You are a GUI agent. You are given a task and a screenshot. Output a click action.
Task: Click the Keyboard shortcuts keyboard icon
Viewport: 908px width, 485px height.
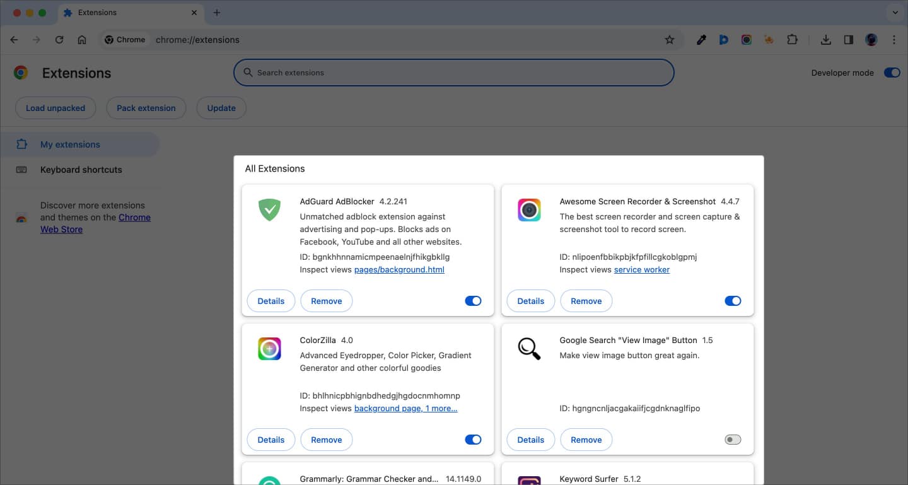coord(21,170)
